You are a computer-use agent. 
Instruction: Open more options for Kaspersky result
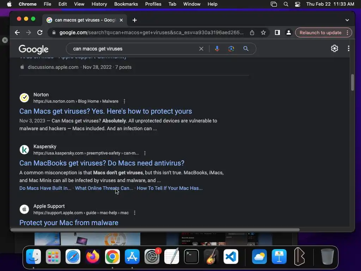click(x=145, y=153)
